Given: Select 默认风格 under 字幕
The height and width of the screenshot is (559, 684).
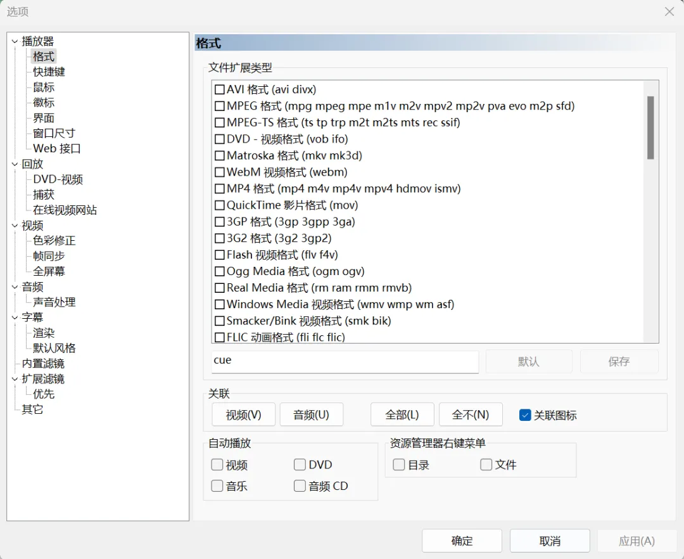Looking at the screenshot, I should coord(54,348).
